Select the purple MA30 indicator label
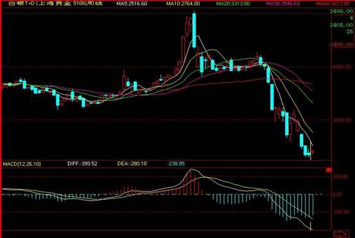The height and width of the screenshot is (238, 355). 283,4
